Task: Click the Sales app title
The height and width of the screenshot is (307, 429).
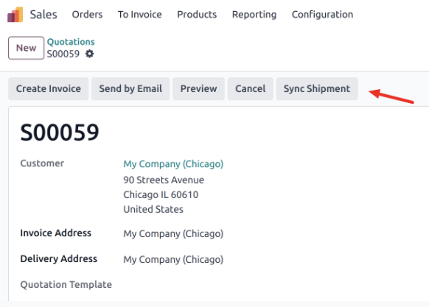Action: point(43,15)
